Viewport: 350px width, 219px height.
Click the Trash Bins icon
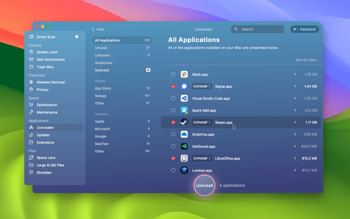coord(31,67)
